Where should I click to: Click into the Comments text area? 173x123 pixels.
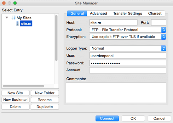tap(116, 93)
